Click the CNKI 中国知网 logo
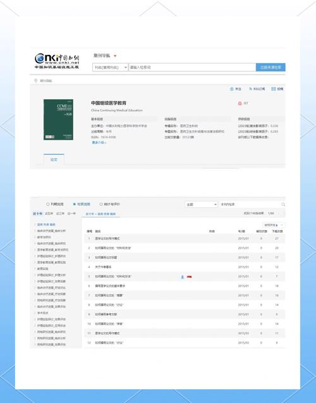This screenshot has width=316, height=403. (x=57, y=61)
